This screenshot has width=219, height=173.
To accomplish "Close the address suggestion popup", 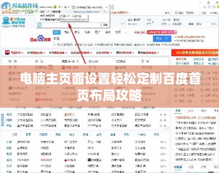I will coord(105,12).
